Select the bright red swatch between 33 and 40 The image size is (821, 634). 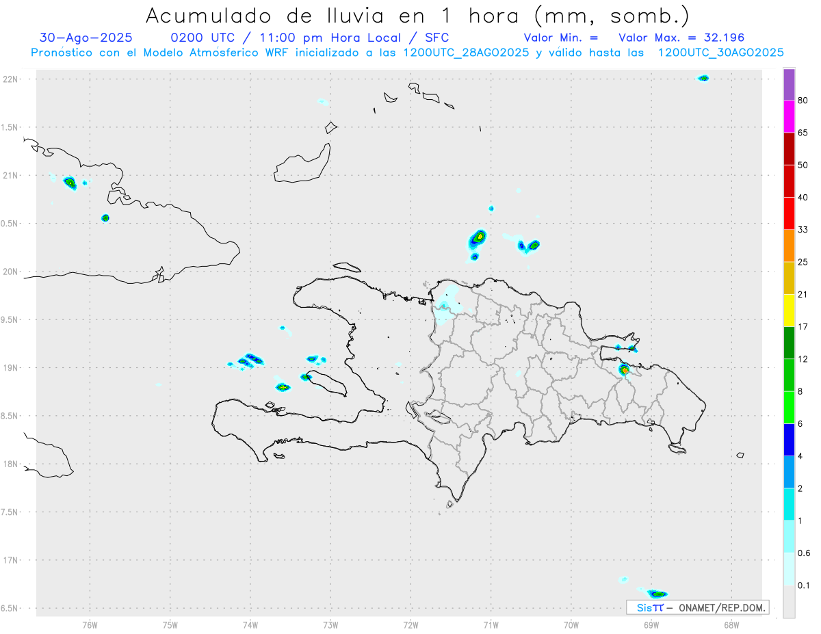pyautogui.click(x=789, y=213)
